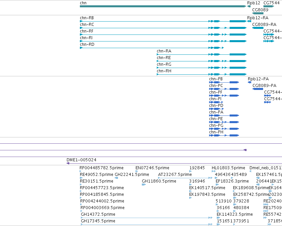Select the chn-PE protein label
282x226 pixels.
(216, 119)
